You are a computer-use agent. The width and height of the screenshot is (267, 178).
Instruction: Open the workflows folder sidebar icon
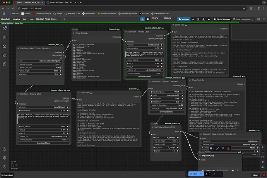pyautogui.click(x=5, y=55)
